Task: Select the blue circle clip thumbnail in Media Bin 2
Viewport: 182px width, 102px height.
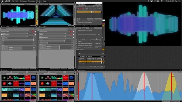Action: 71,78
